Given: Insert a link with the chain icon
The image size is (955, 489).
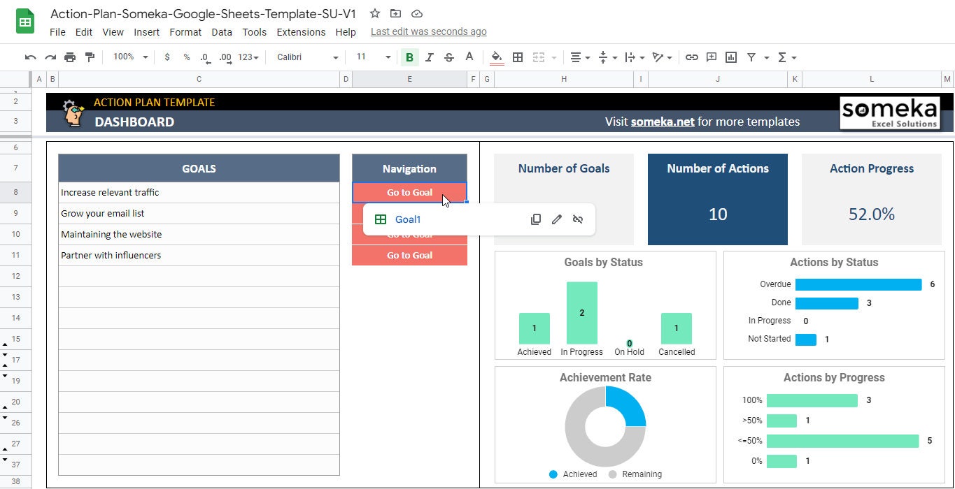Looking at the screenshot, I should (x=692, y=57).
